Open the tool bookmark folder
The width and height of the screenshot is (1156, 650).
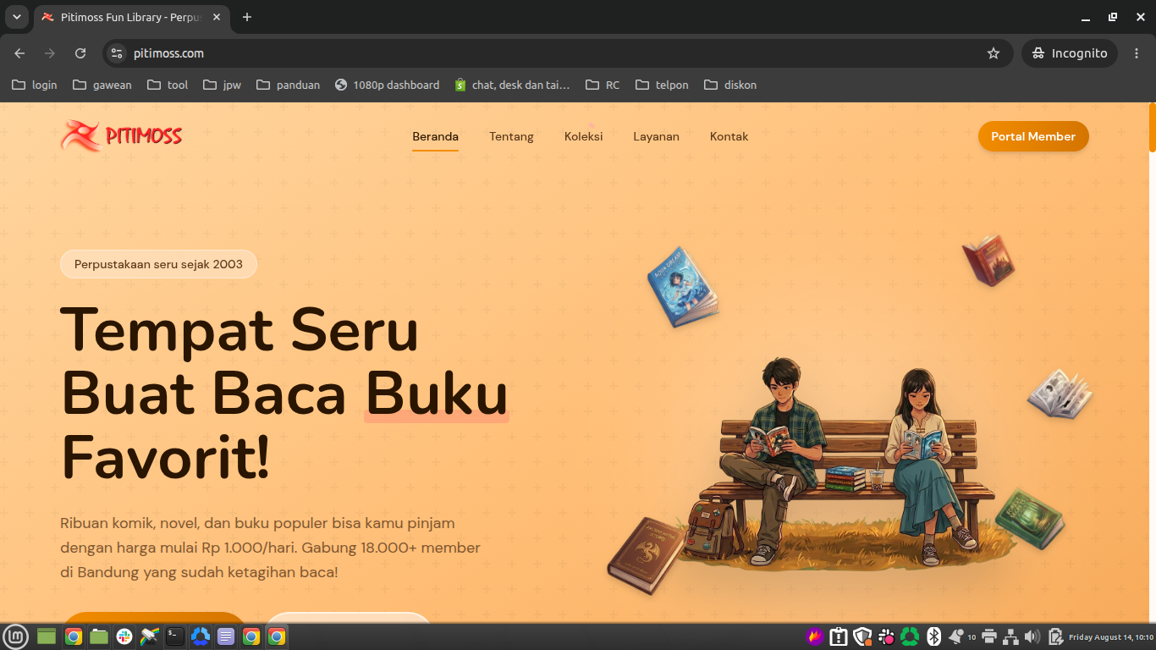click(x=168, y=85)
